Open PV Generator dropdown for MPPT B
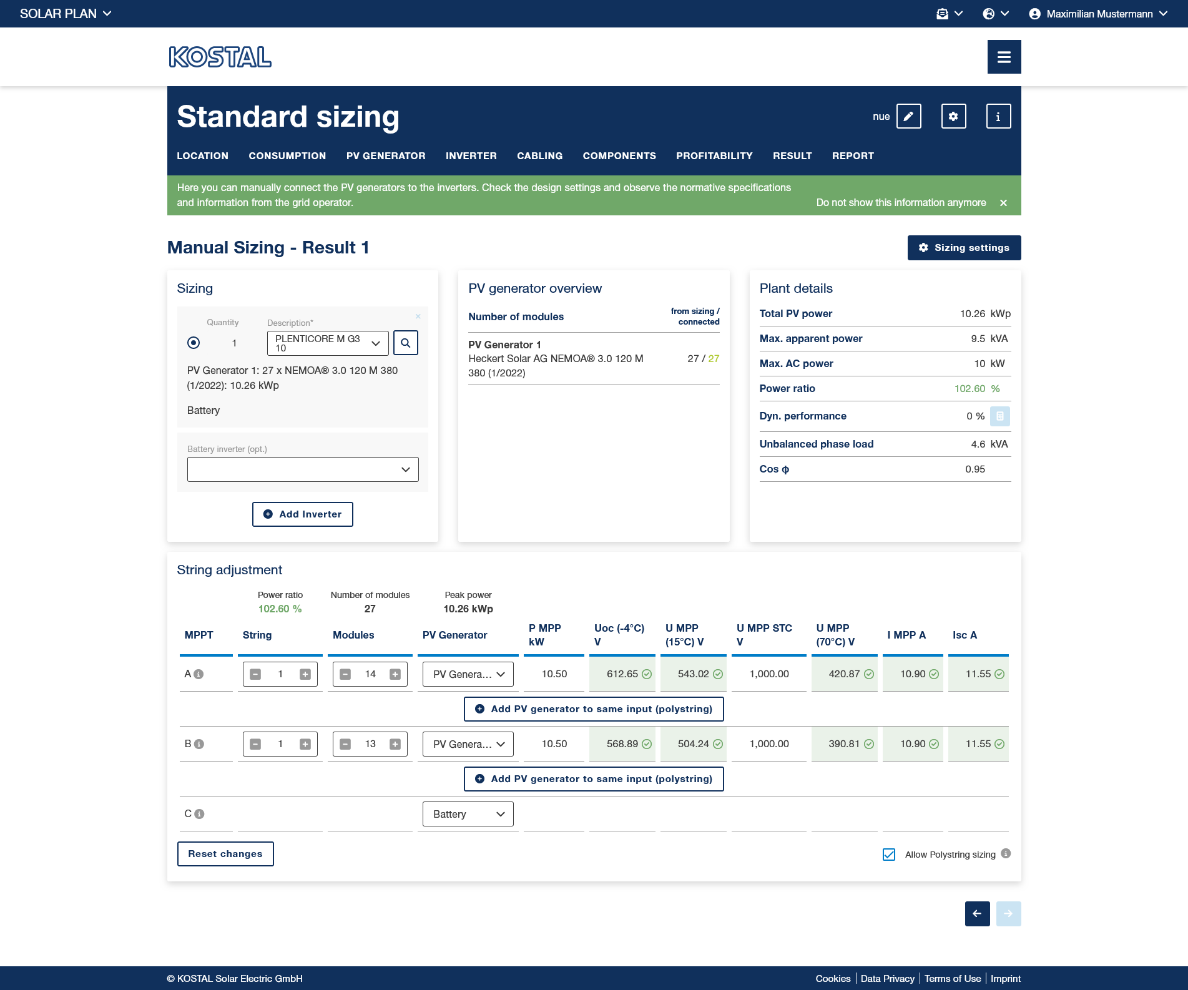Image resolution: width=1188 pixels, height=990 pixels. coord(468,744)
